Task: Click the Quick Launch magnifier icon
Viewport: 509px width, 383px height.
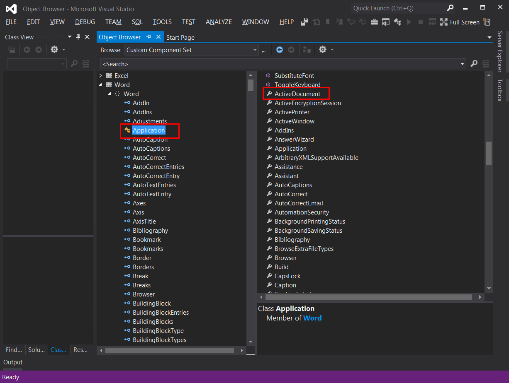Action: tap(450, 8)
